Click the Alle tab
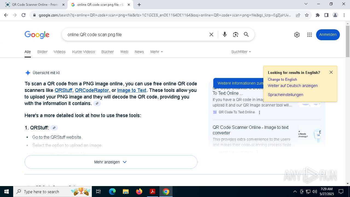The height and width of the screenshot is (197, 350). pyautogui.click(x=28, y=52)
